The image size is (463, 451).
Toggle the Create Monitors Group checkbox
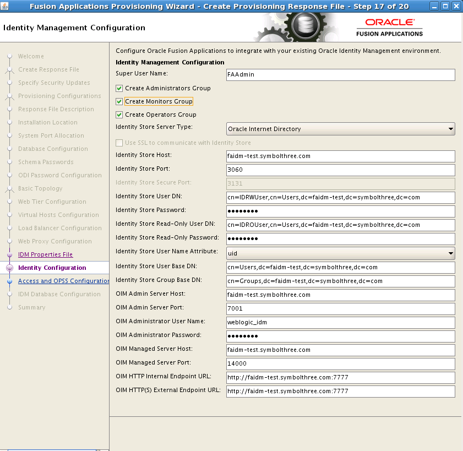pyautogui.click(x=119, y=101)
